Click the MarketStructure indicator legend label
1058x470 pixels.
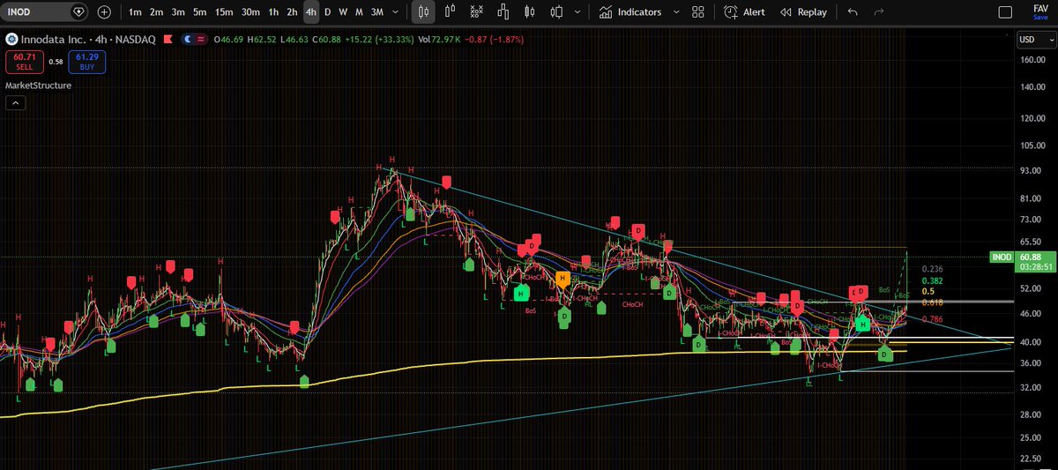pyautogui.click(x=38, y=86)
